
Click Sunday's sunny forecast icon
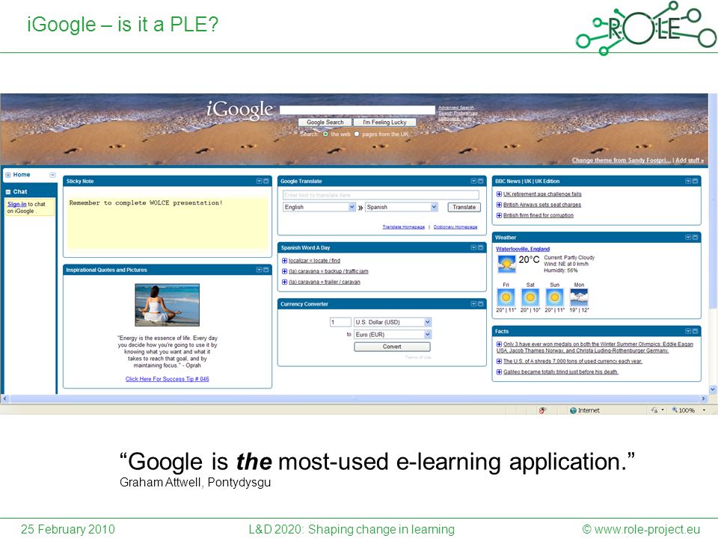(554, 297)
